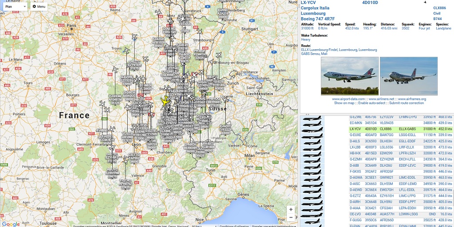Screen dimensions: 454x227
Task: Click route LFLL-EDDL in the aircraft list
Action: (x=407, y=190)
